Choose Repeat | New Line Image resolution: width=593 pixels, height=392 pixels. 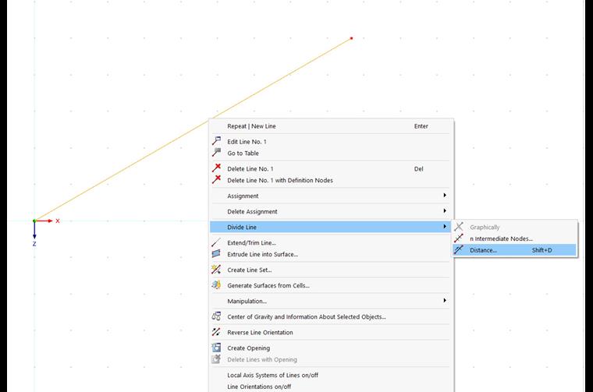tap(332, 126)
